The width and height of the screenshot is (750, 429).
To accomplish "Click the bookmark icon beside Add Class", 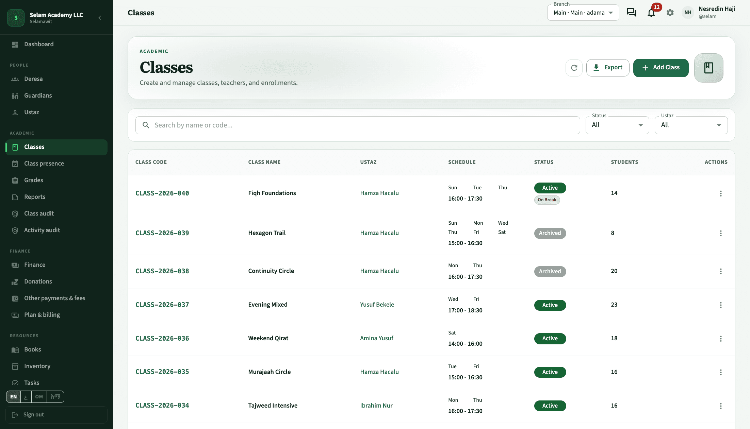I will (708, 68).
